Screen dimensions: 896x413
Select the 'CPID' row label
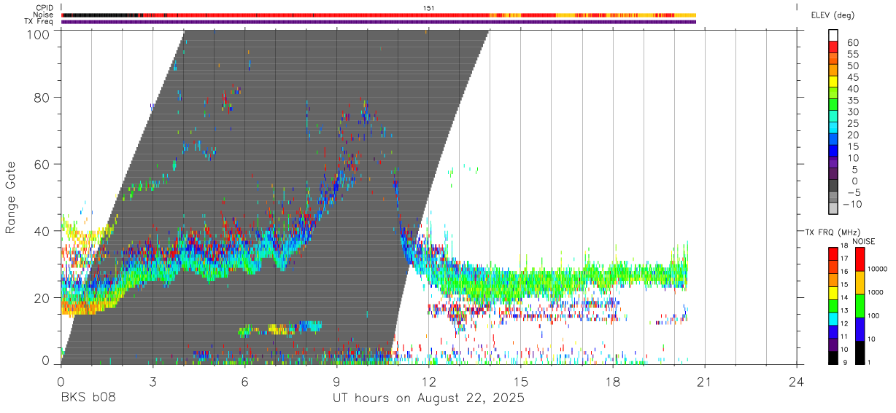coord(45,7)
